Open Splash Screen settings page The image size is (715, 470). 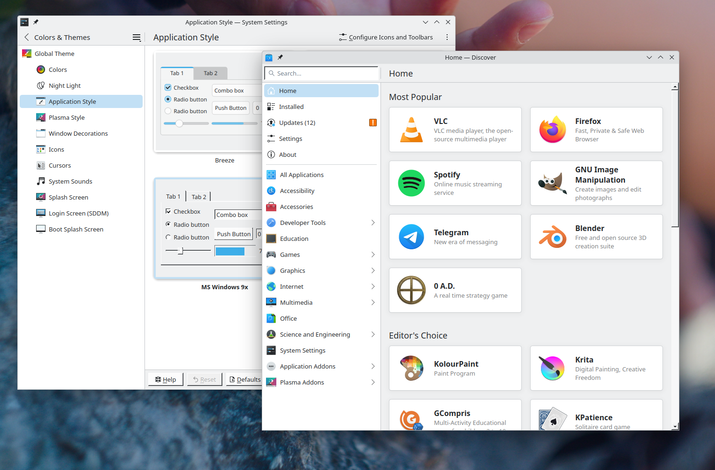pos(81,197)
